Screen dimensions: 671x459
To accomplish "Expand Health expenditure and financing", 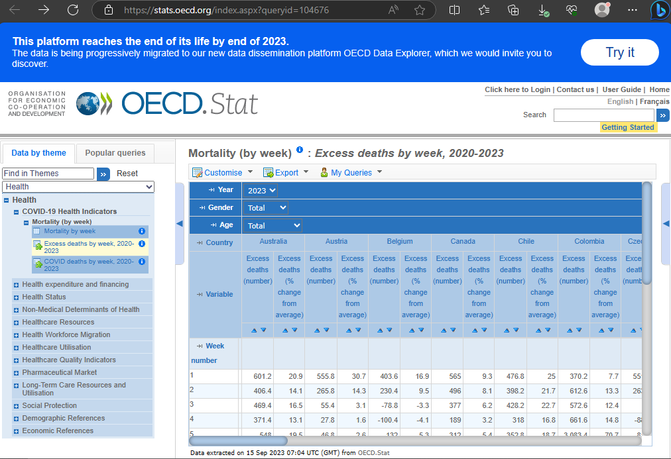I will (x=17, y=285).
